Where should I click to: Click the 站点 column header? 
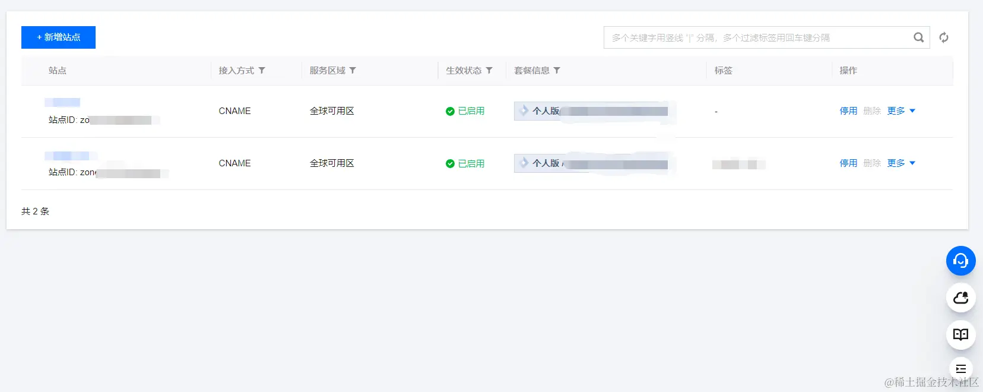tap(58, 70)
